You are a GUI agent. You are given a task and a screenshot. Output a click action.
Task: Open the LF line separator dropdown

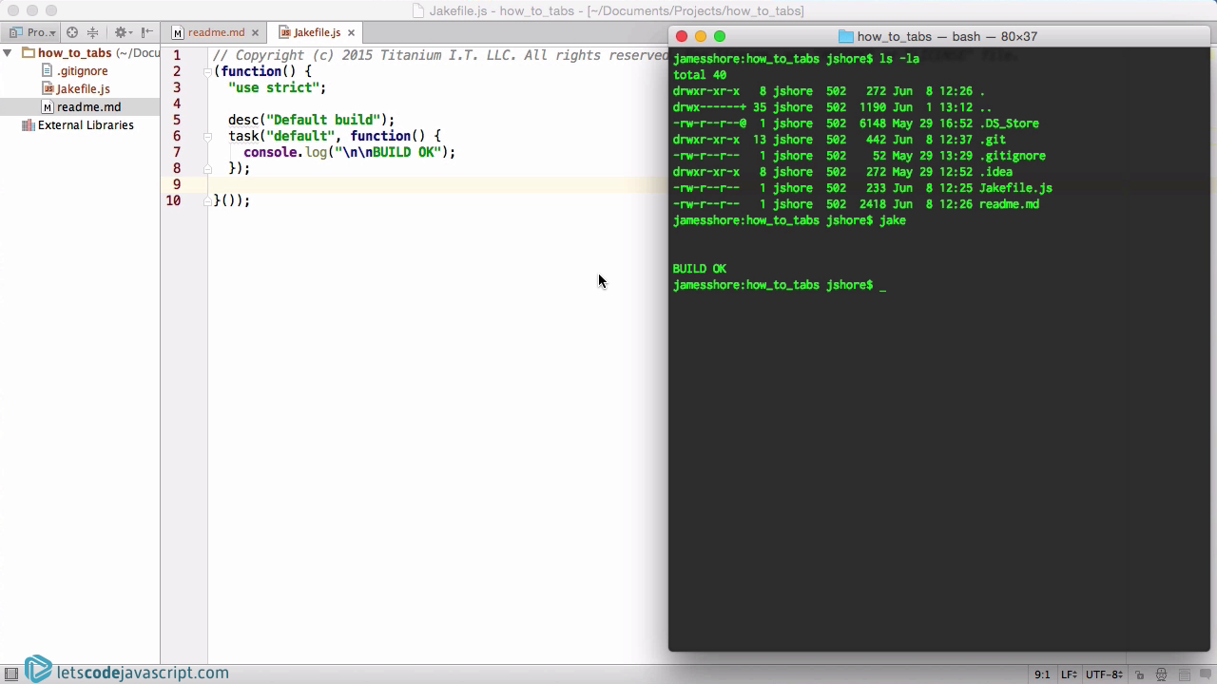(1069, 674)
